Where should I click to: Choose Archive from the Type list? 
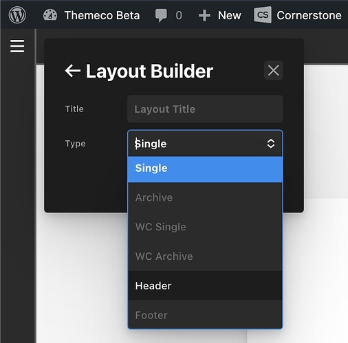205,197
